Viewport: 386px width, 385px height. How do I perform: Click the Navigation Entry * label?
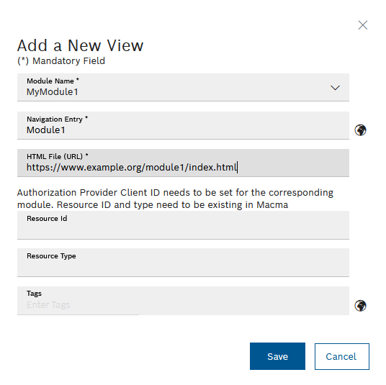pos(57,119)
